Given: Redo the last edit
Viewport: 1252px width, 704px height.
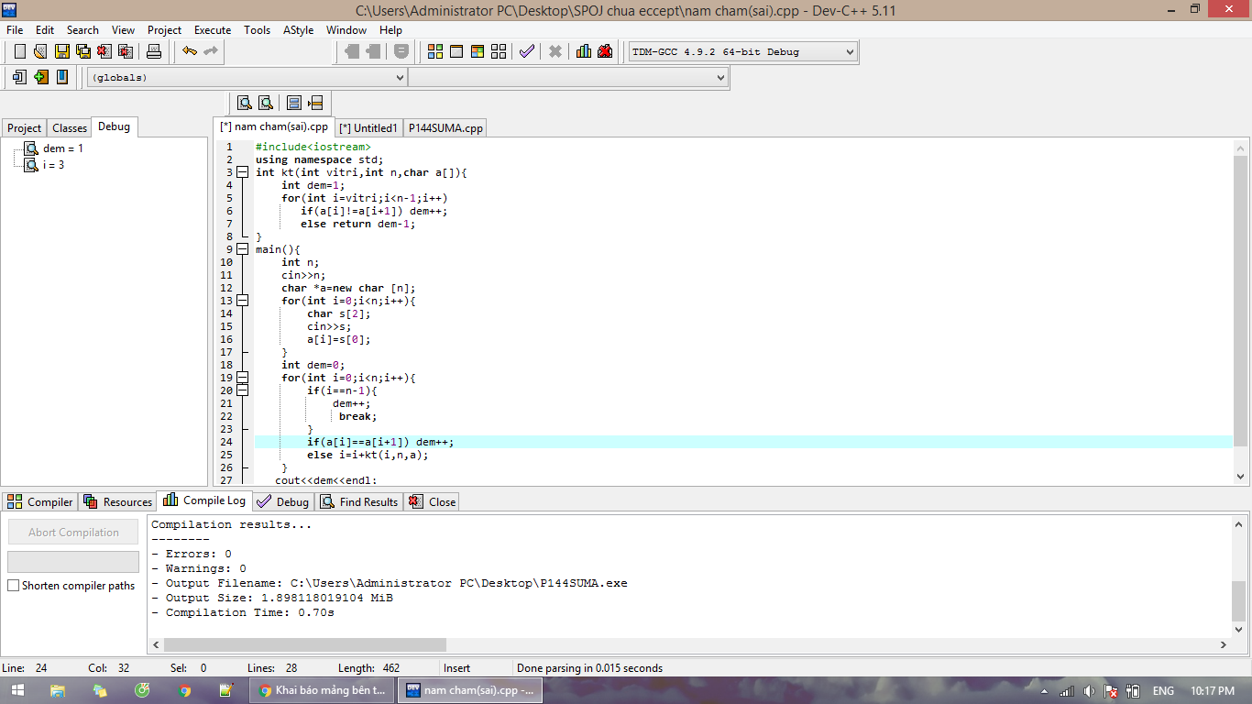Looking at the screenshot, I should pyautogui.click(x=211, y=51).
